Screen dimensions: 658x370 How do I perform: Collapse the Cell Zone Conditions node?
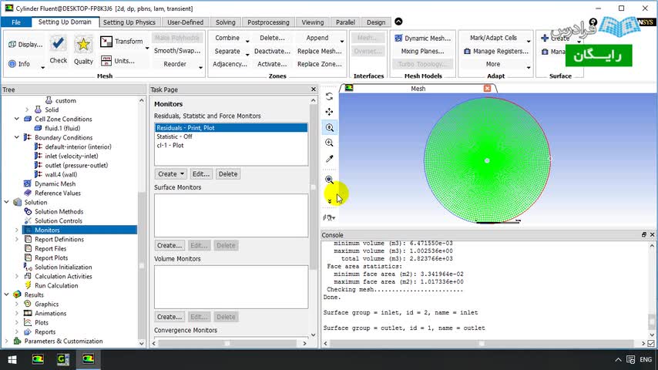coord(17,119)
